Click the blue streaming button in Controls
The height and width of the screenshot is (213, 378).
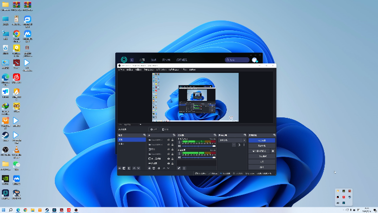pyautogui.click(x=262, y=140)
